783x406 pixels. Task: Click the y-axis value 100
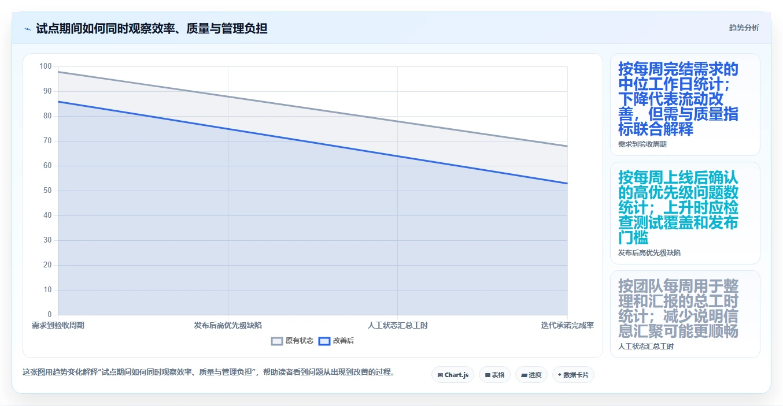pyautogui.click(x=46, y=66)
